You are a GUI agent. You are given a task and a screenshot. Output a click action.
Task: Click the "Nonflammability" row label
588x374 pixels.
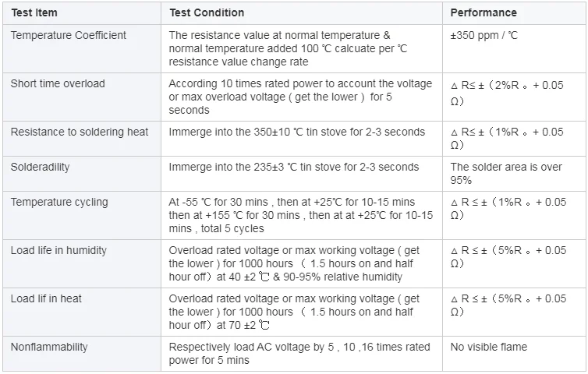[x=49, y=347]
